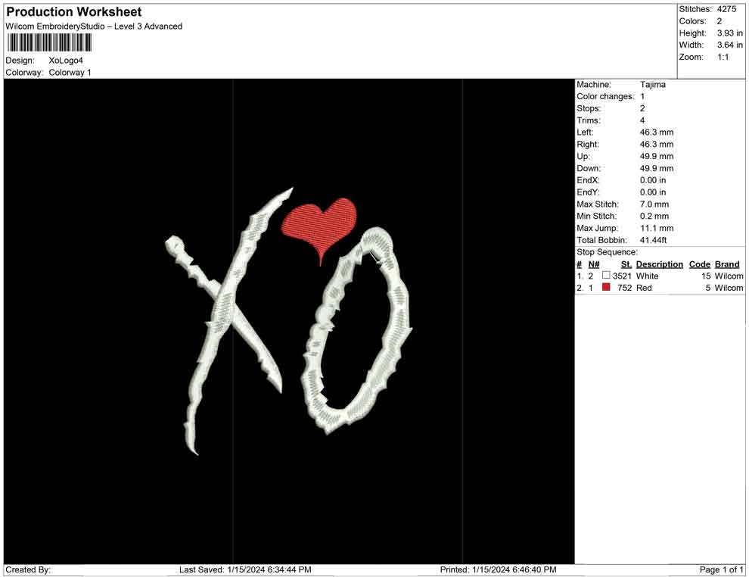
Task: Click the 'Left:' value '46.3 mm'
Action: pyautogui.click(x=657, y=132)
